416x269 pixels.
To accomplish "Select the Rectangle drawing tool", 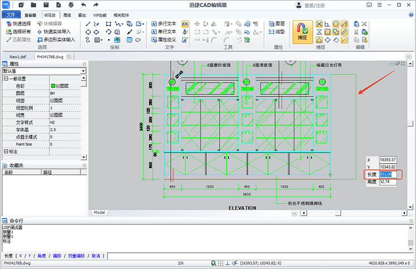I will [108, 24].
